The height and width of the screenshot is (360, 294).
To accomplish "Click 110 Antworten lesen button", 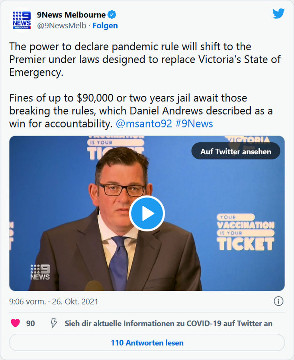I will (x=147, y=342).
